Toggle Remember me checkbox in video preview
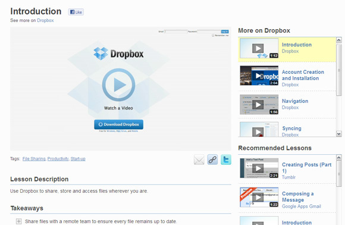345x225 pixels. coord(213,35)
